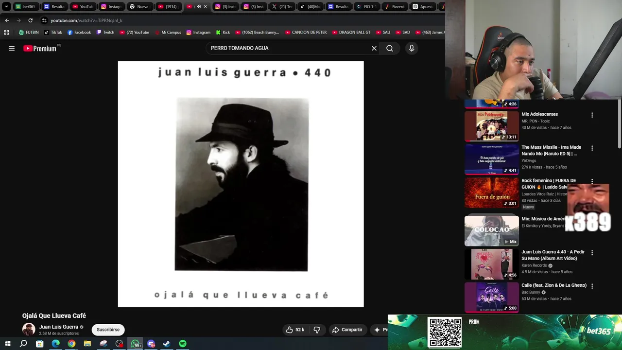Mute the current tab via speaker icon
Screen dimensions: 622x350
[198, 7]
